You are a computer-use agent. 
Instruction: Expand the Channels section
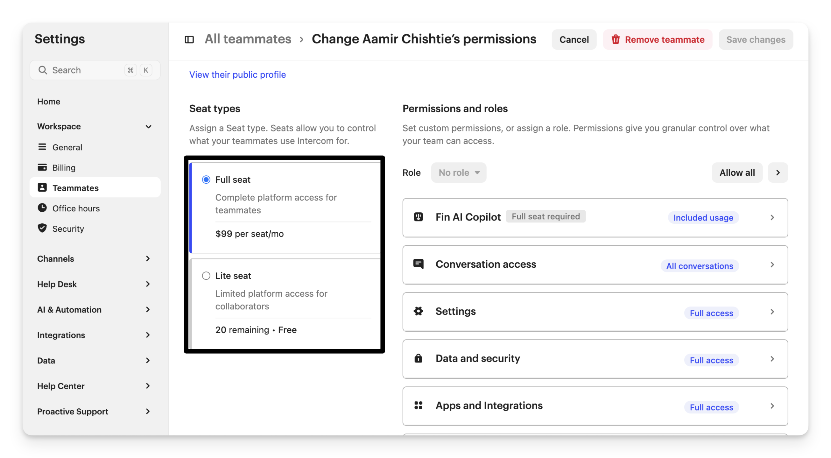pyautogui.click(x=148, y=259)
